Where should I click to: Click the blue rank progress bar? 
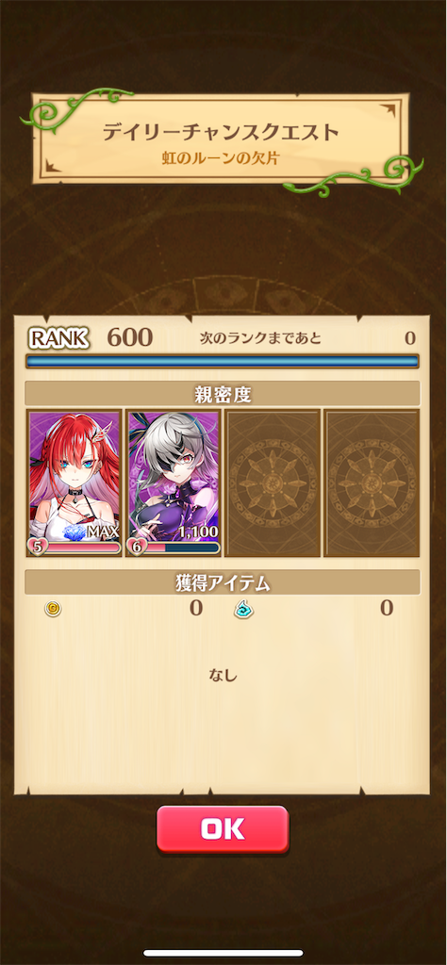click(x=223, y=361)
